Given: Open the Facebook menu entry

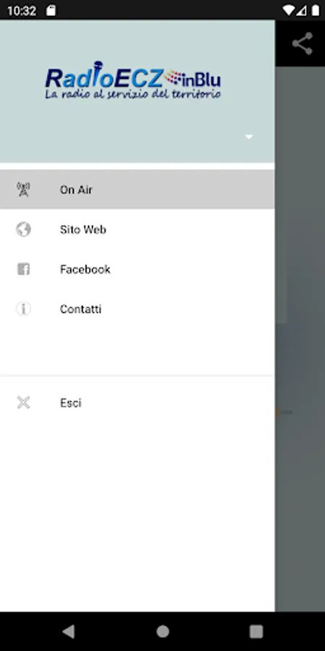Looking at the screenshot, I should pos(137,269).
